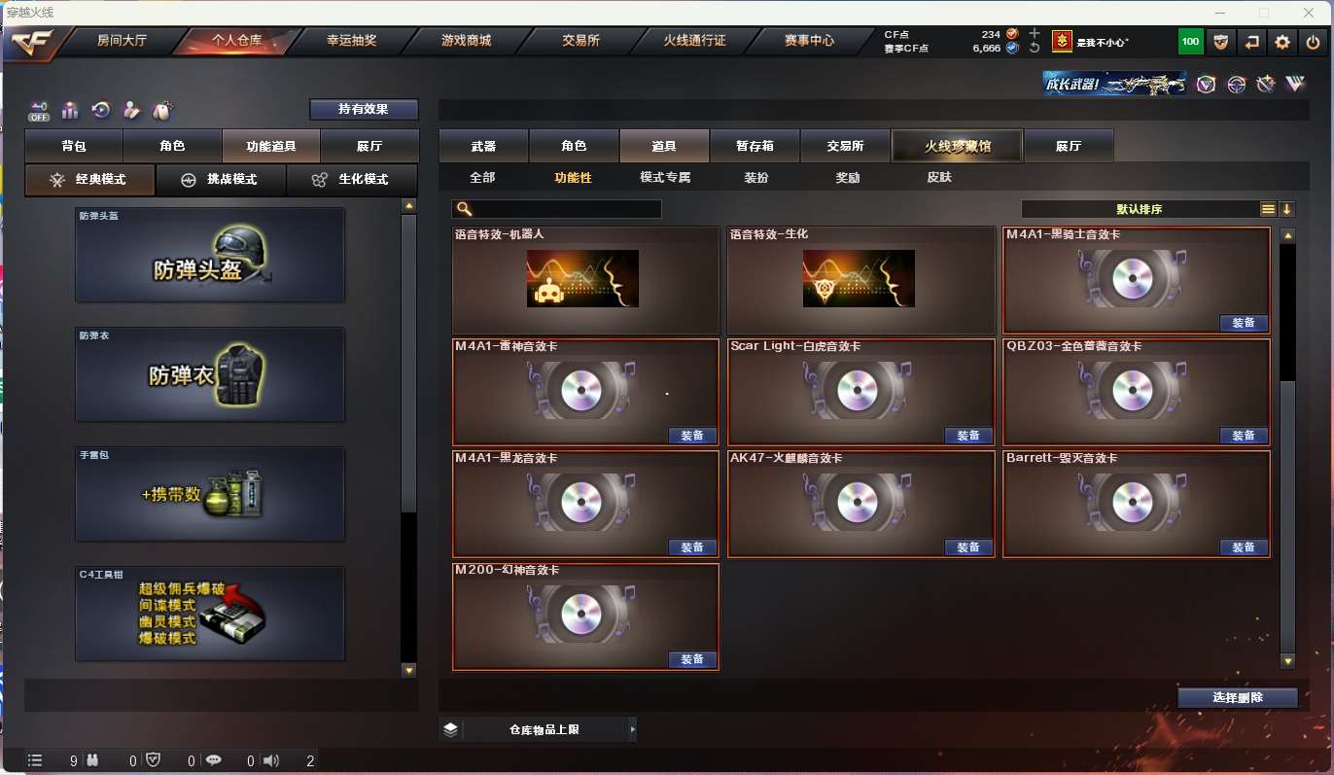Click the speaker icon in the status bar
1334x775 pixels.
271,761
